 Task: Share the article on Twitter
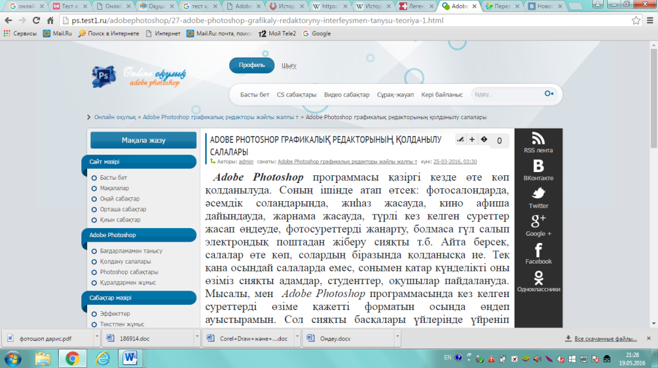point(539,193)
